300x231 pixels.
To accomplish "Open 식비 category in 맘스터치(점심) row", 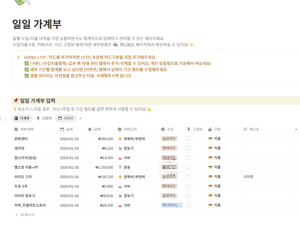I will [x=127, y=158].
